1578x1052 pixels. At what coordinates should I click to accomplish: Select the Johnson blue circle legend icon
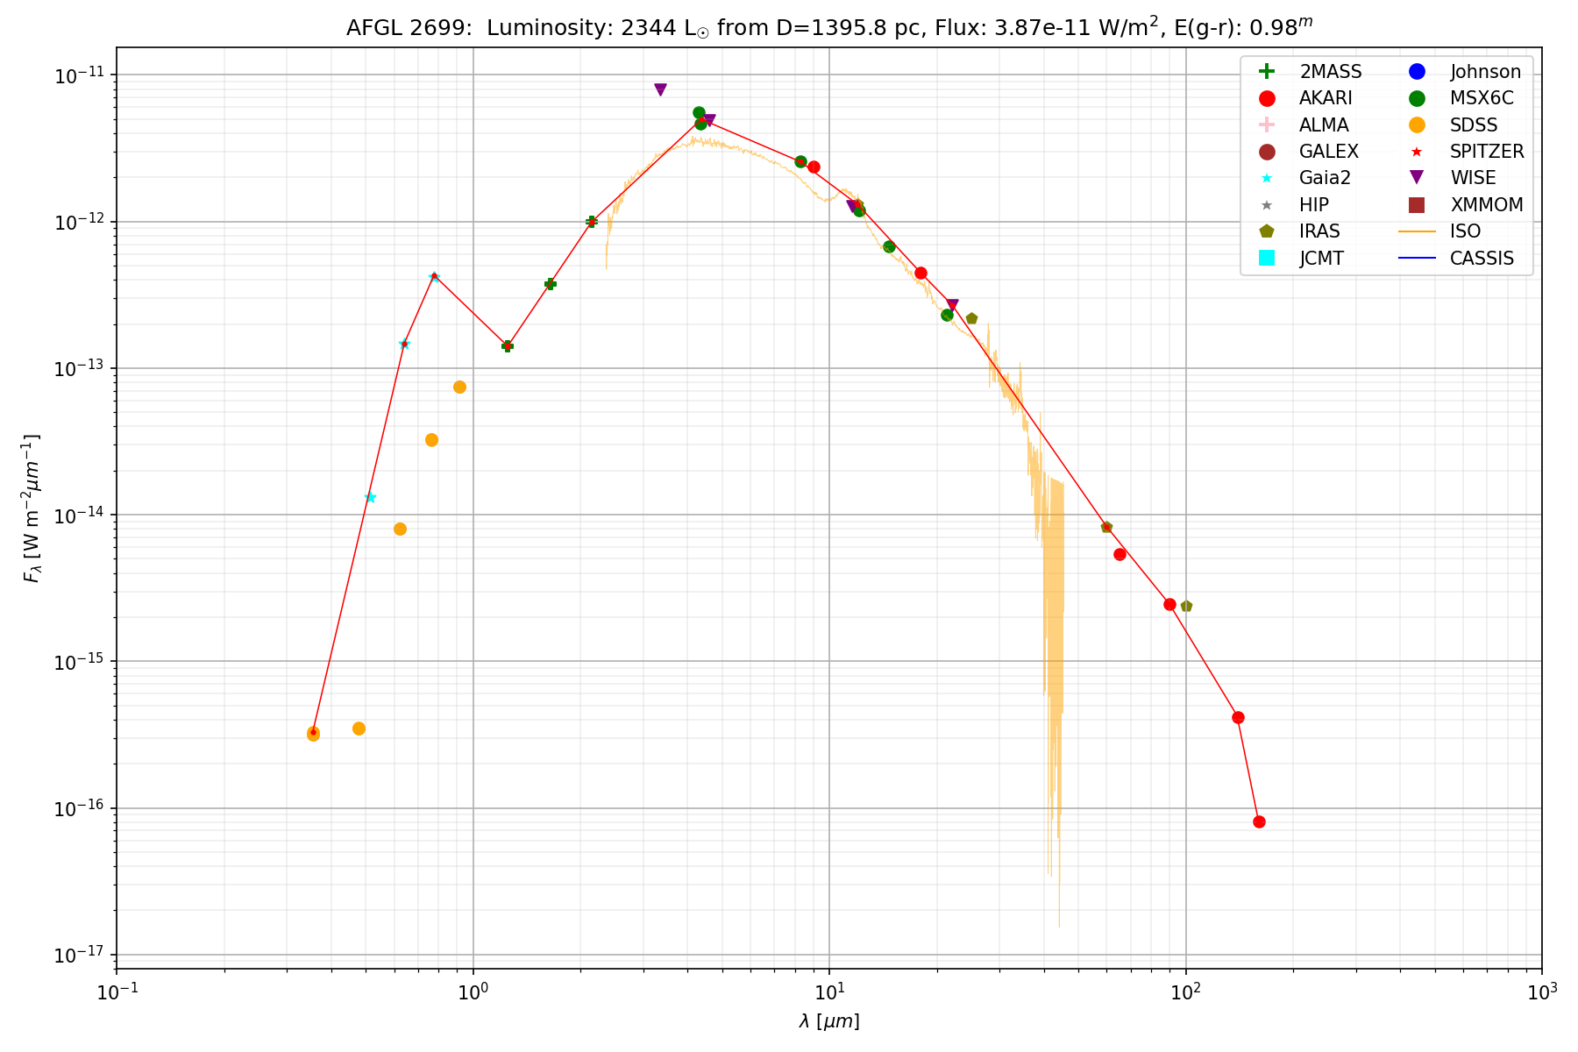pos(1417,72)
